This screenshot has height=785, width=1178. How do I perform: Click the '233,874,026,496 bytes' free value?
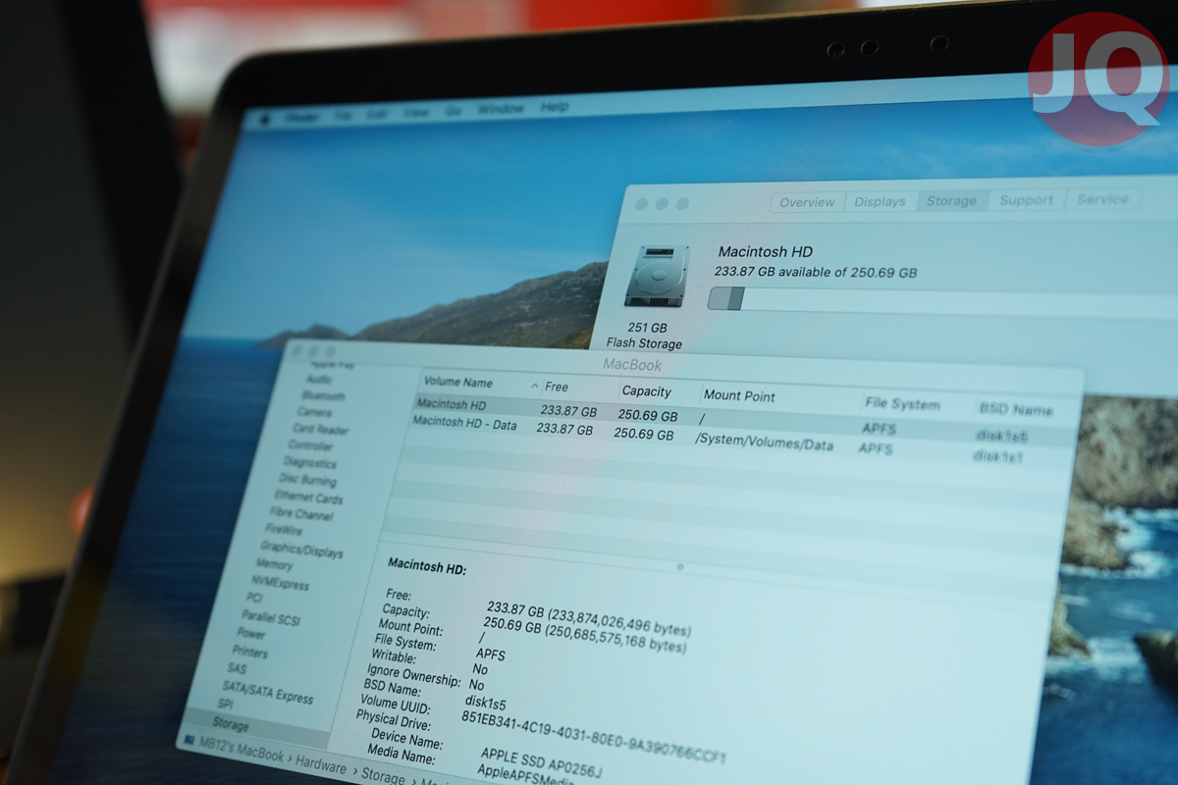pyautogui.click(x=619, y=622)
